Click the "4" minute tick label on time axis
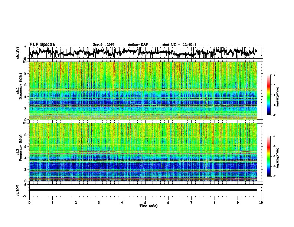This screenshot has width=294, height=227. click(x=122, y=202)
